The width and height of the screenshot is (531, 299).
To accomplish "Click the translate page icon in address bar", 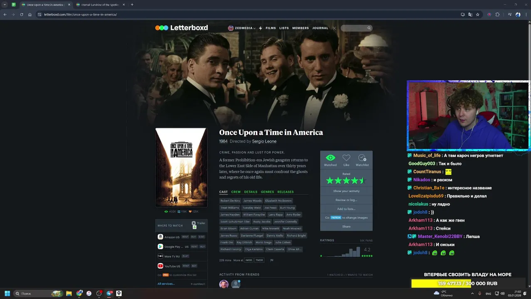I will (470, 15).
